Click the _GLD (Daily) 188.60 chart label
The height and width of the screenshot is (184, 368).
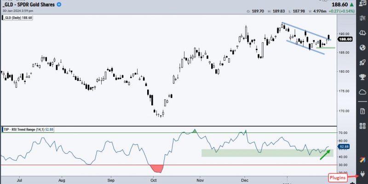(x=17, y=18)
